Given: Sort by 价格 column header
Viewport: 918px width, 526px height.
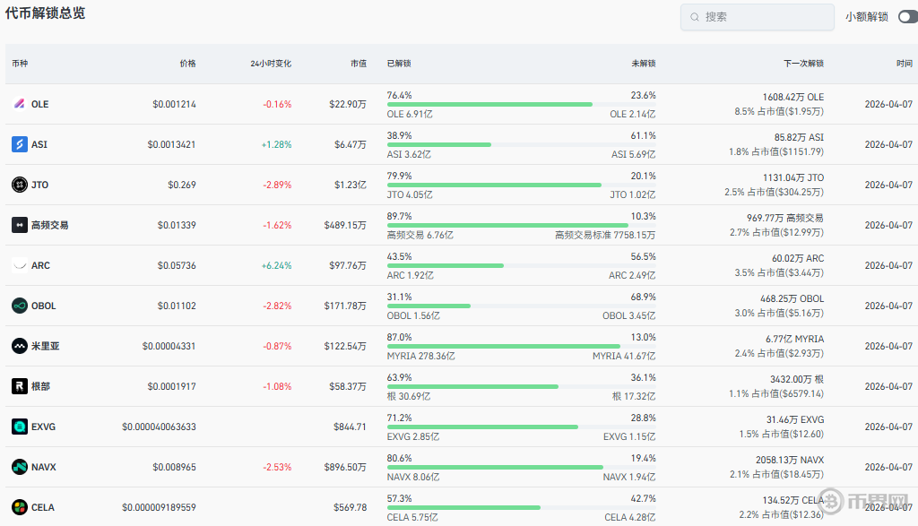Looking at the screenshot, I should click(188, 64).
